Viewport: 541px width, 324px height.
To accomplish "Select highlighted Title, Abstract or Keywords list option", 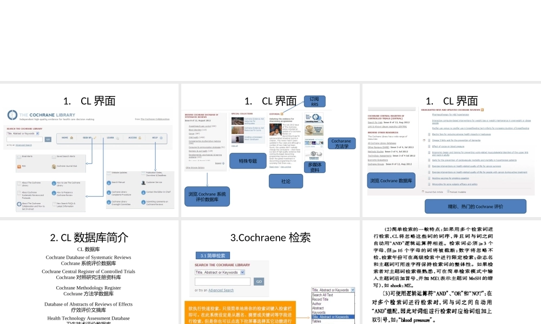I will click(x=333, y=317).
